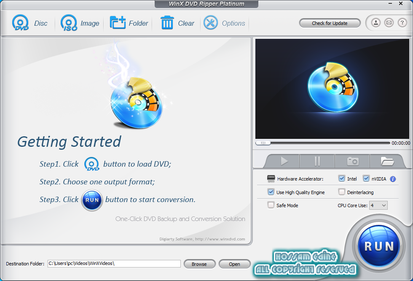
Task: Load a DVD with the Disc button
Action: (x=30, y=23)
